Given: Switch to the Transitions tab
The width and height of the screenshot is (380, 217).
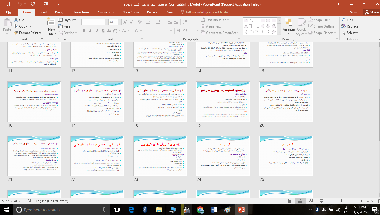Looking at the screenshot, I should (x=81, y=12).
